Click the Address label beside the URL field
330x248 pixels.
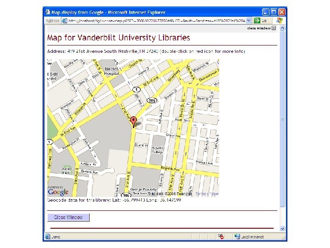coord(52,21)
